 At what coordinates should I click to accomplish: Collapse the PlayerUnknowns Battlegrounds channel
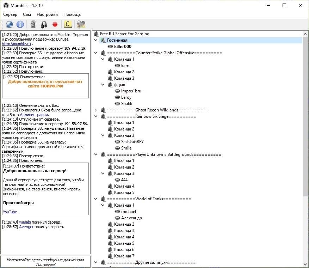click(96, 154)
